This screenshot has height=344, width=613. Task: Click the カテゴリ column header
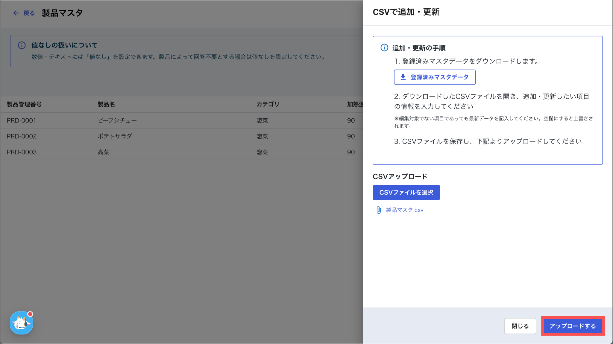point(268,104)
